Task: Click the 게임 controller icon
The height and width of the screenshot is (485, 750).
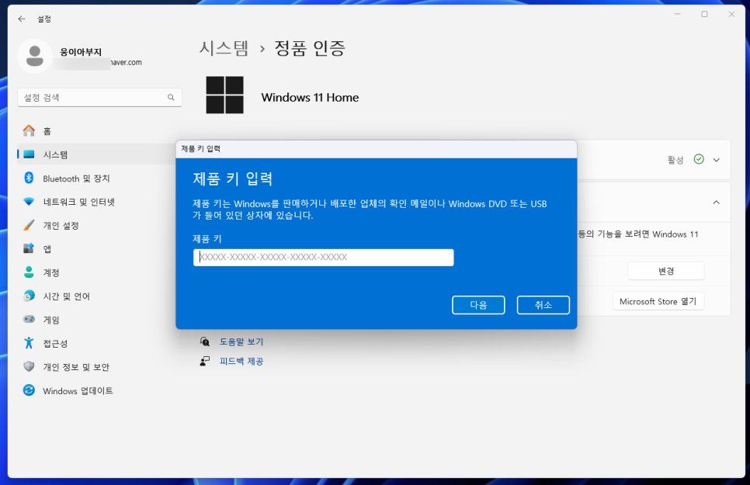Action: coord(30,319)
